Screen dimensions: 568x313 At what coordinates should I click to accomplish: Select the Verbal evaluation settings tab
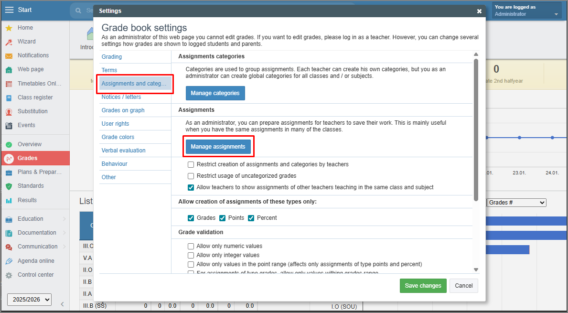point(123,151)
